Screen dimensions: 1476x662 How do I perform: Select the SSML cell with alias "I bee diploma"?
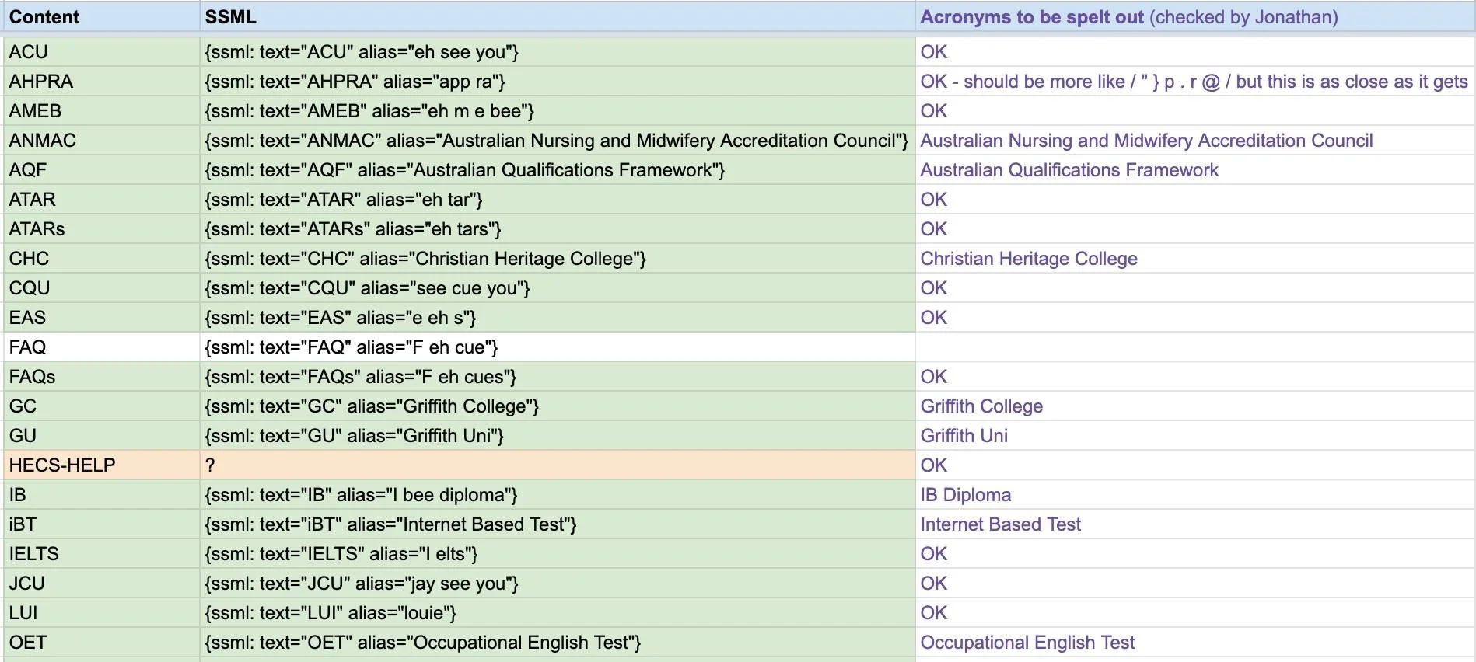558,495
